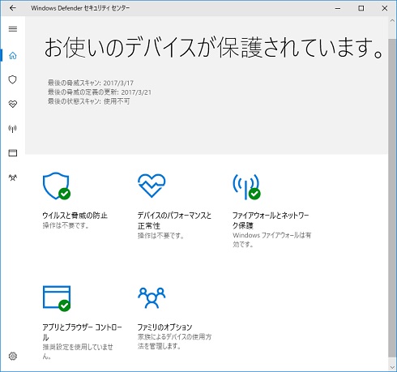The width and height of the screenshot is (397, 372).
Task: Click the large antenna firewall icon
Action: pyautogui.click(x=246, y=186)
